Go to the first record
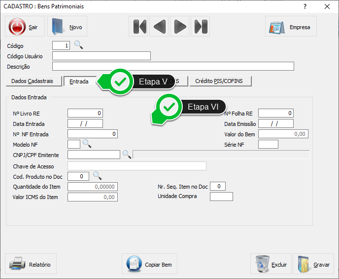 [x=140, y=27]
